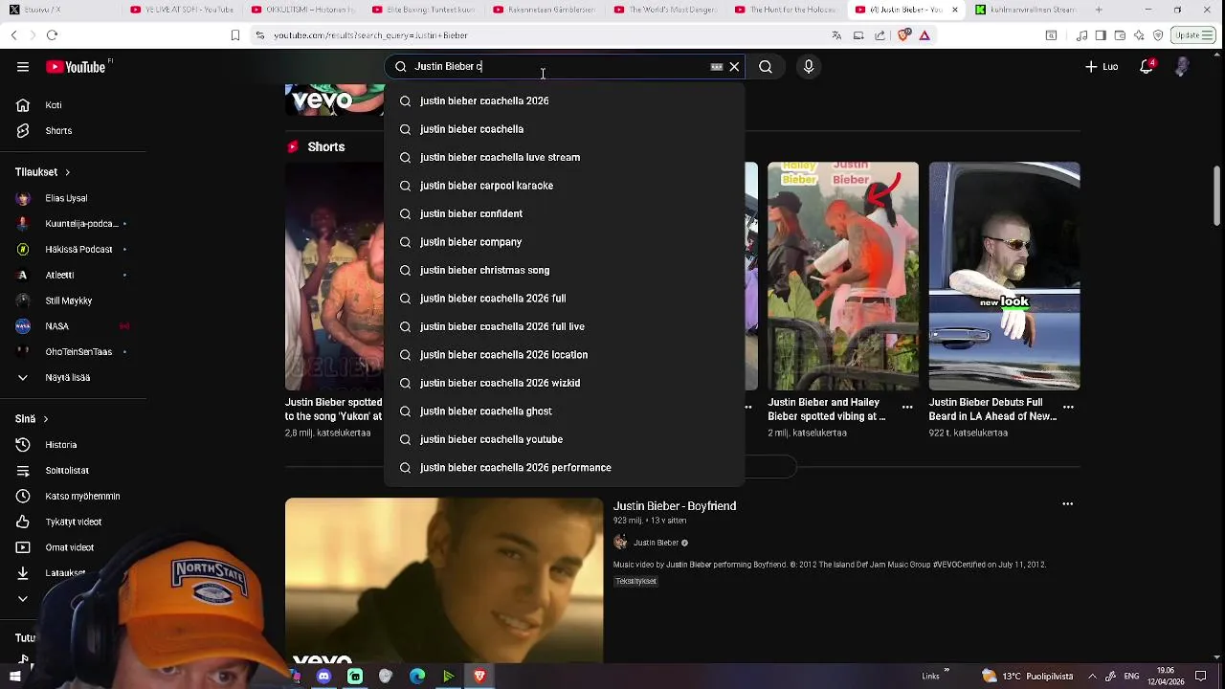
Task: Open Tykätyt videot liked videos
Action: tap(73, 522)
